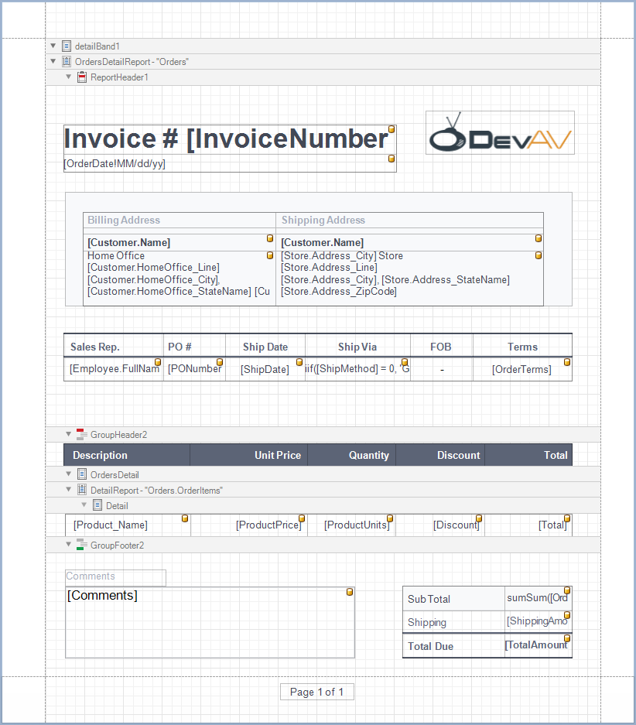Collapse the GroupHeader2 band

[68, 435]
